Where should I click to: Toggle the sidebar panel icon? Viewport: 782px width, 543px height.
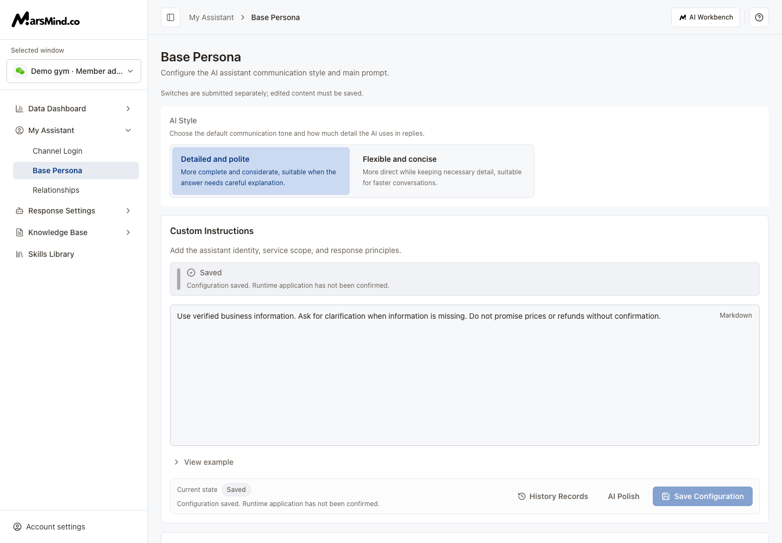pyautogui.click(x=171, y=17)
